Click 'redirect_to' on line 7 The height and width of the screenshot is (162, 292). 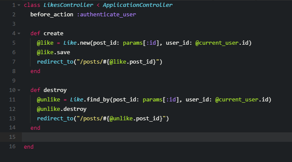point(55,62)
